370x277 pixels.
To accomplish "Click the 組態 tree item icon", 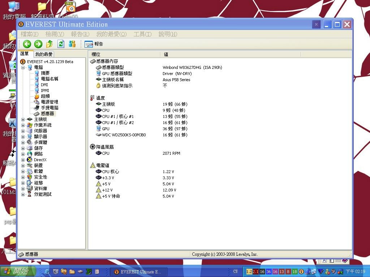I will coord(30,183).
